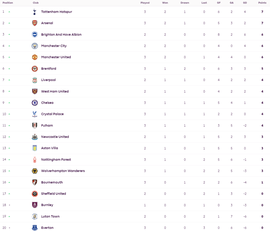This screenshot has height=232, width=270.
Task: Click the Played column header
Action: pyautogui.click(x=145, y=3)
